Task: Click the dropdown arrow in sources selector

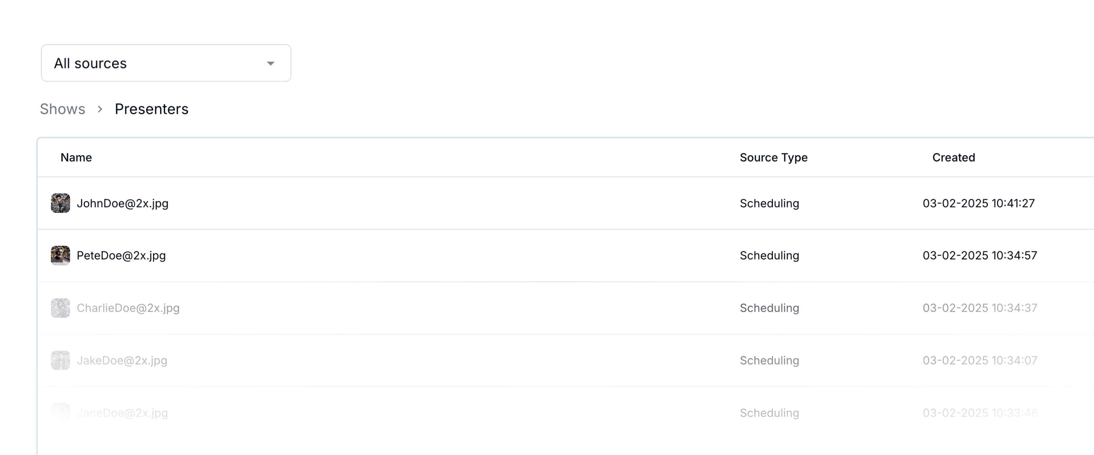Action: (x=270, y=64)
